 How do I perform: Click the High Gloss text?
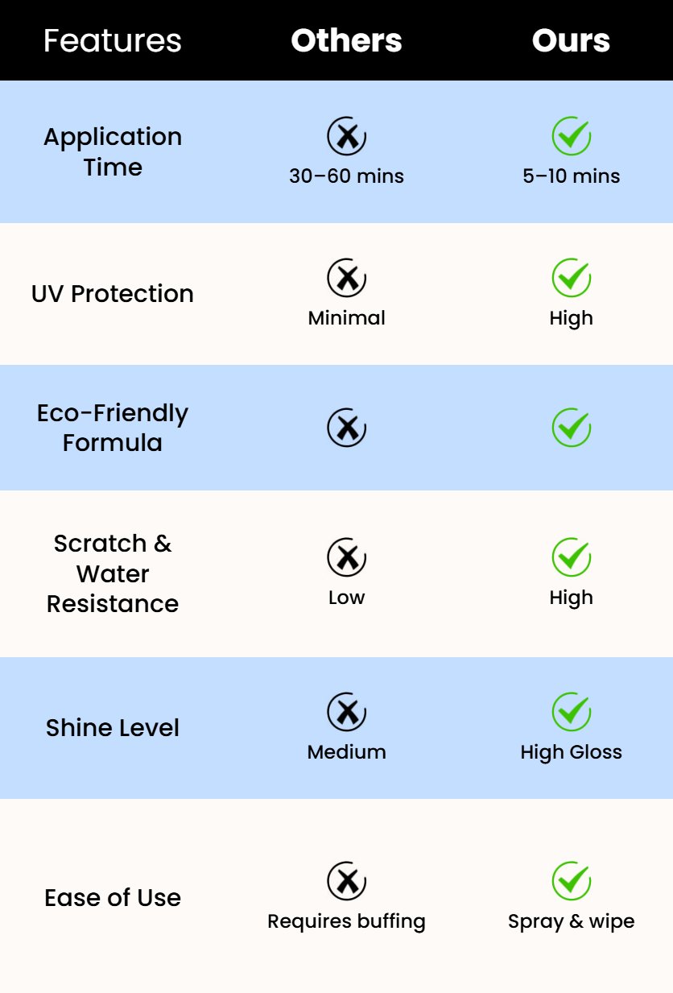572,752
